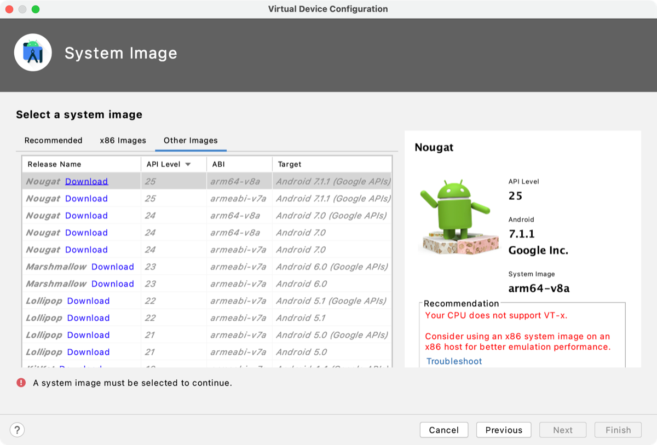The width and height of the screenshot is (657, 445).
Task: Download Nougat arm64-v8a Android 7.0 image
Action: pos(87,232)
